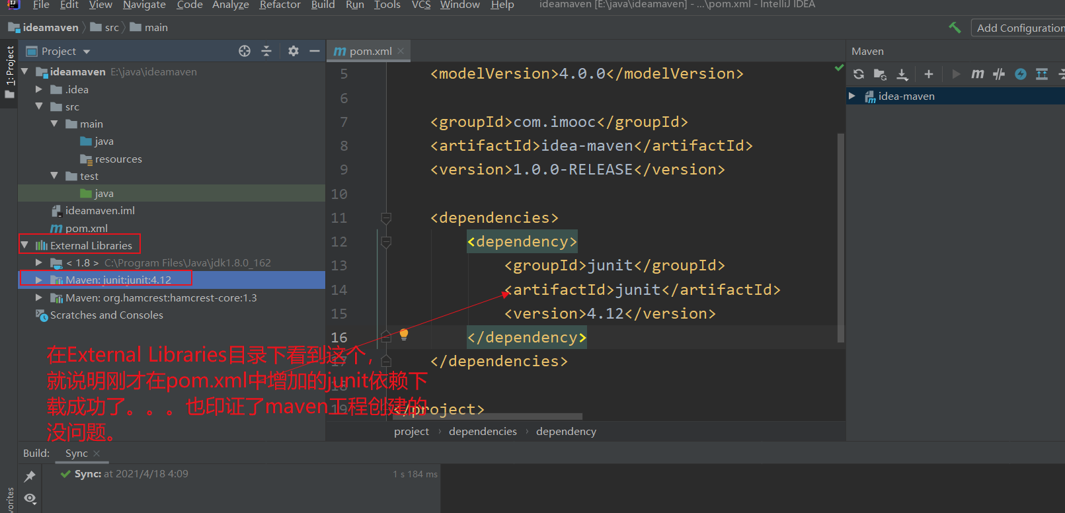This screenshot has height=513, width=1065.
Task: Click the build hammer icon
Action: 955,27
